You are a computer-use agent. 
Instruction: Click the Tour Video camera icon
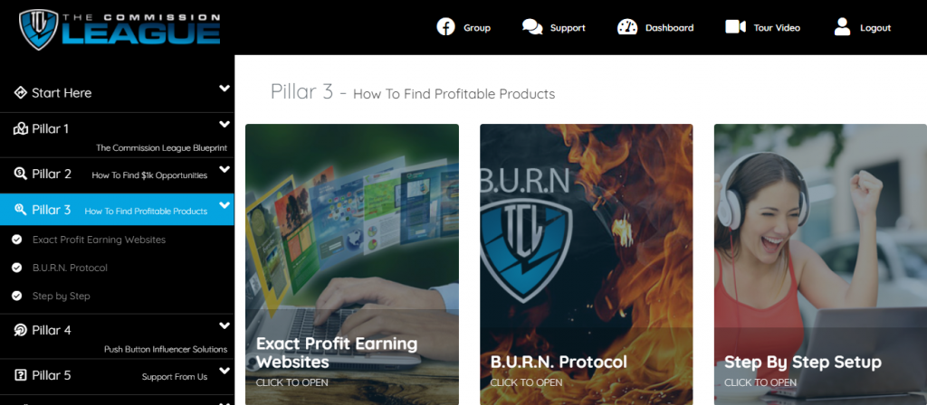point(735,27)
